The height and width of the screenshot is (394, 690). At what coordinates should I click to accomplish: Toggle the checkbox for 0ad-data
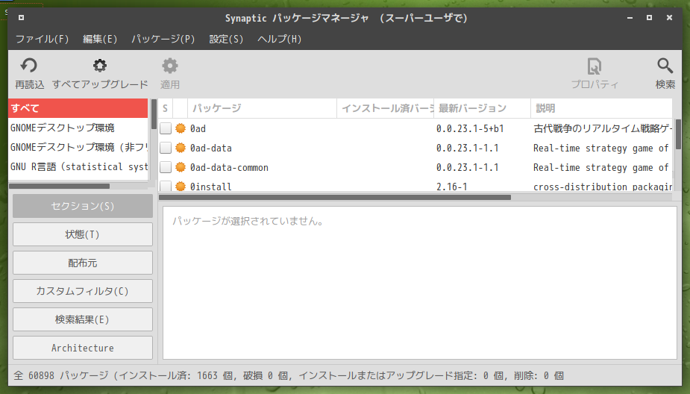point(166,148)
